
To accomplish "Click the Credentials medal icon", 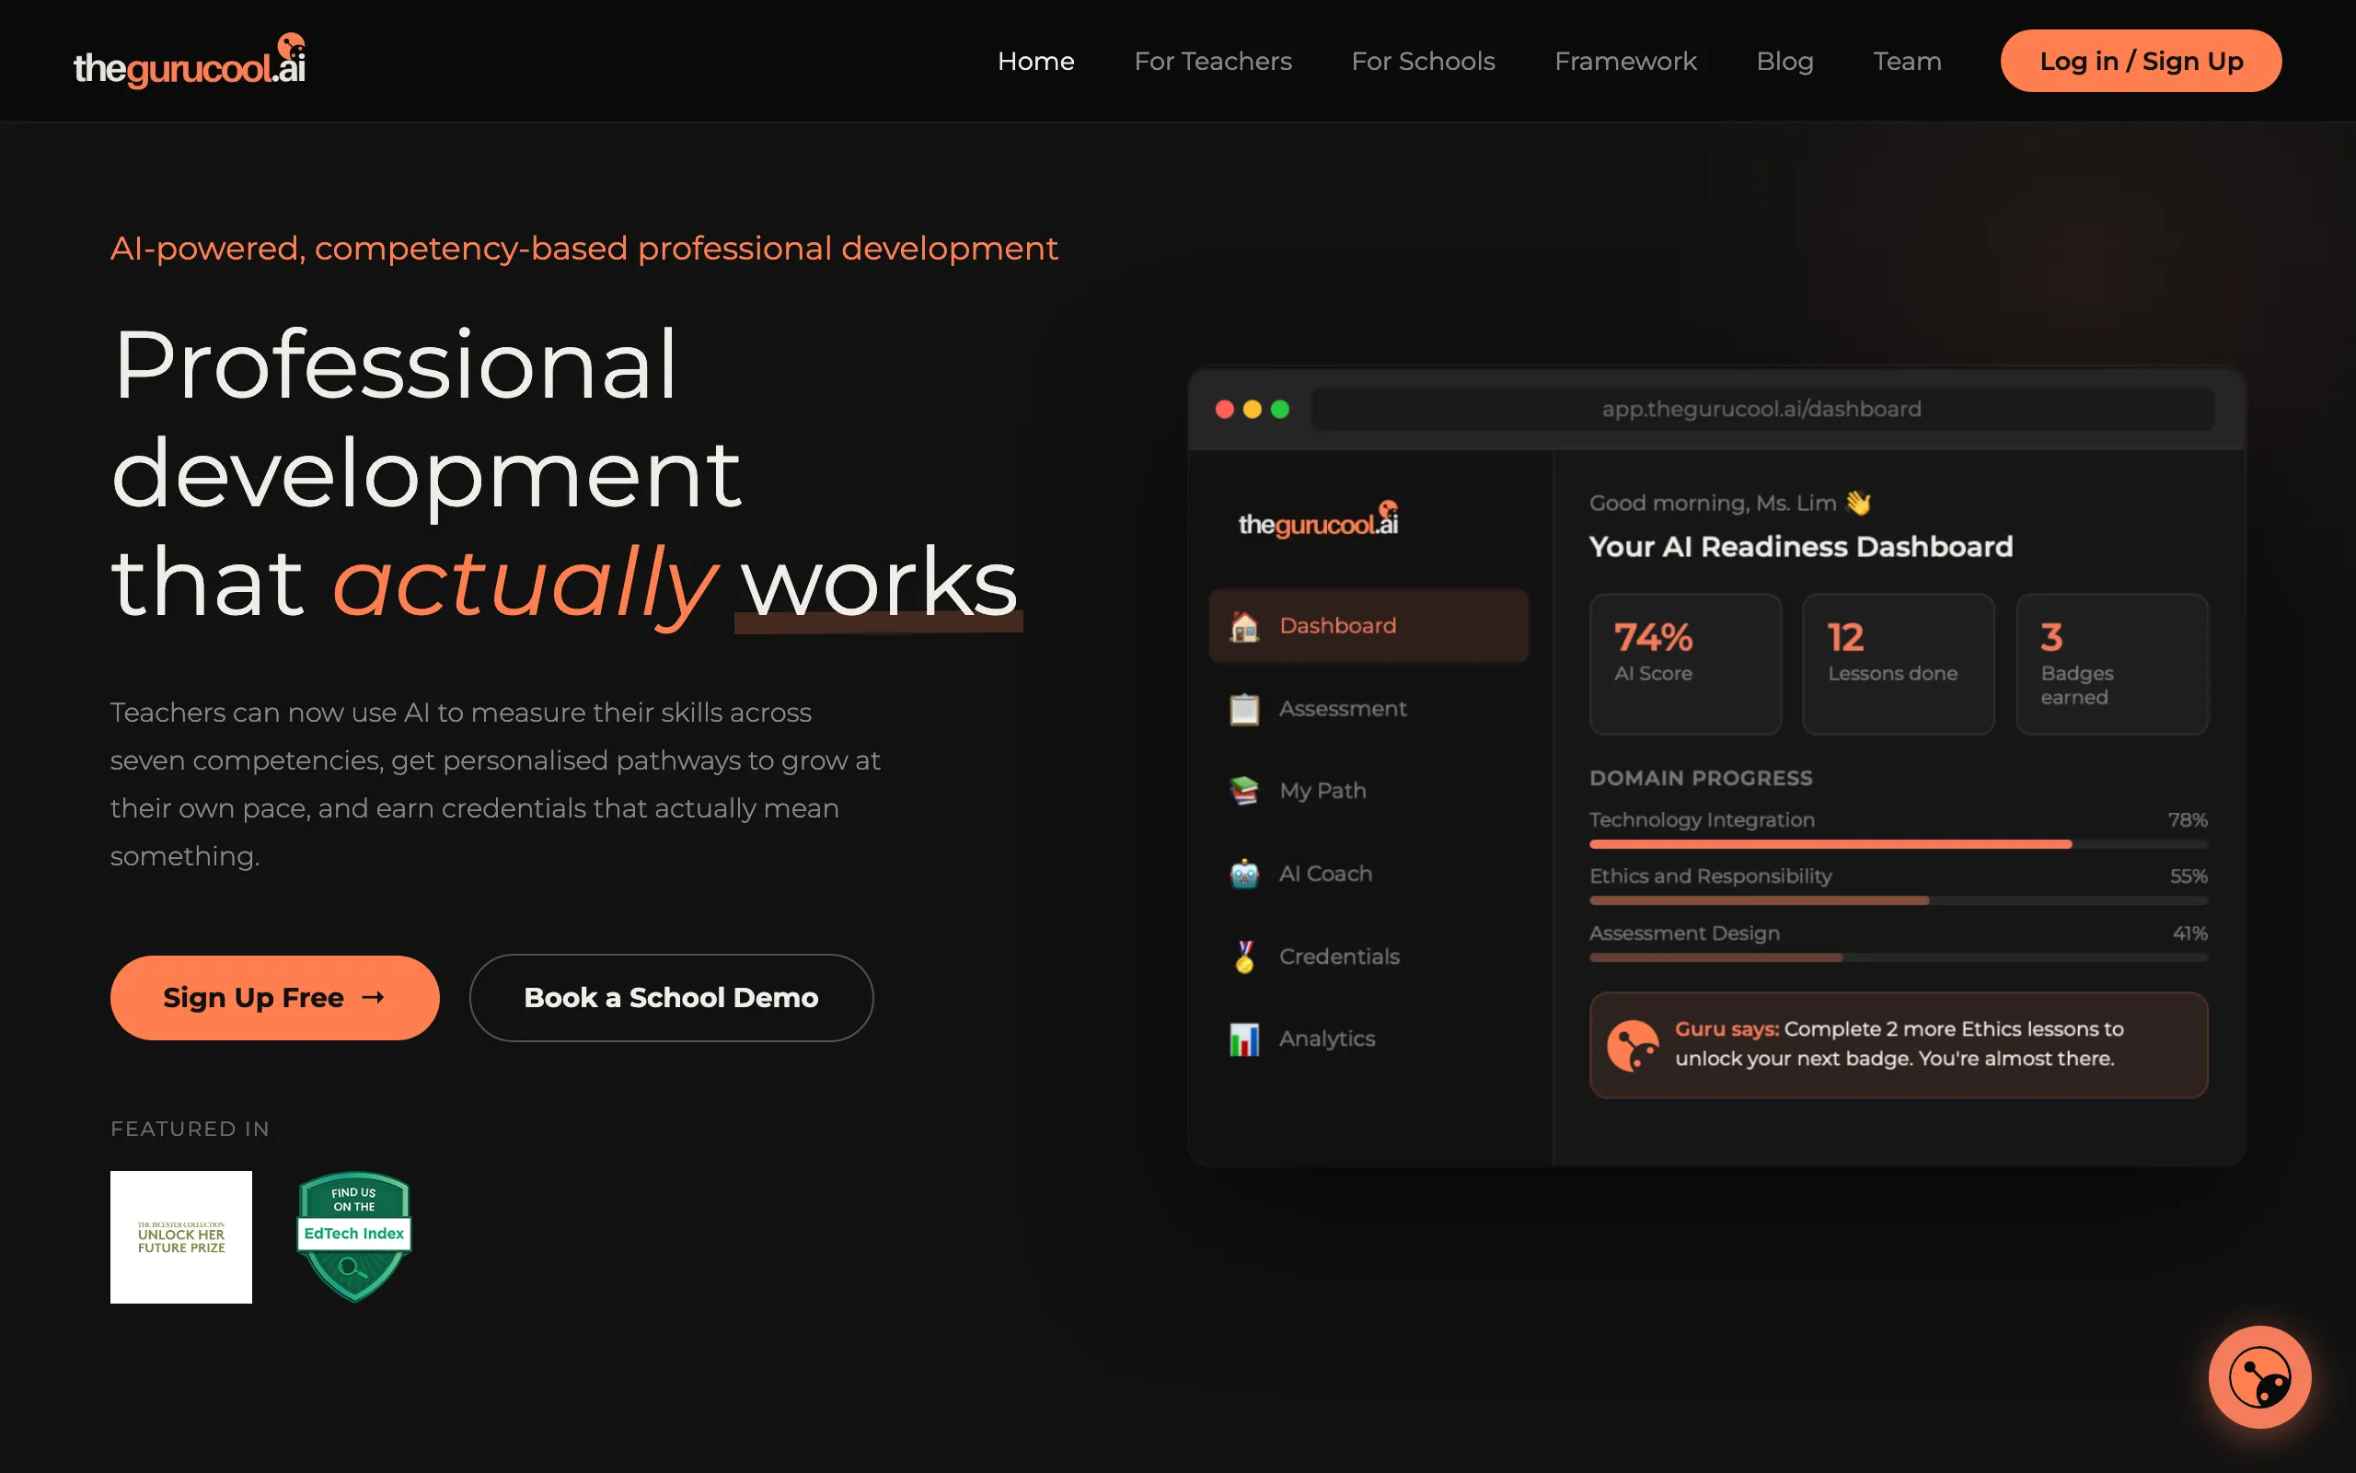I will pyautogui.click(x=1244, y=956).
